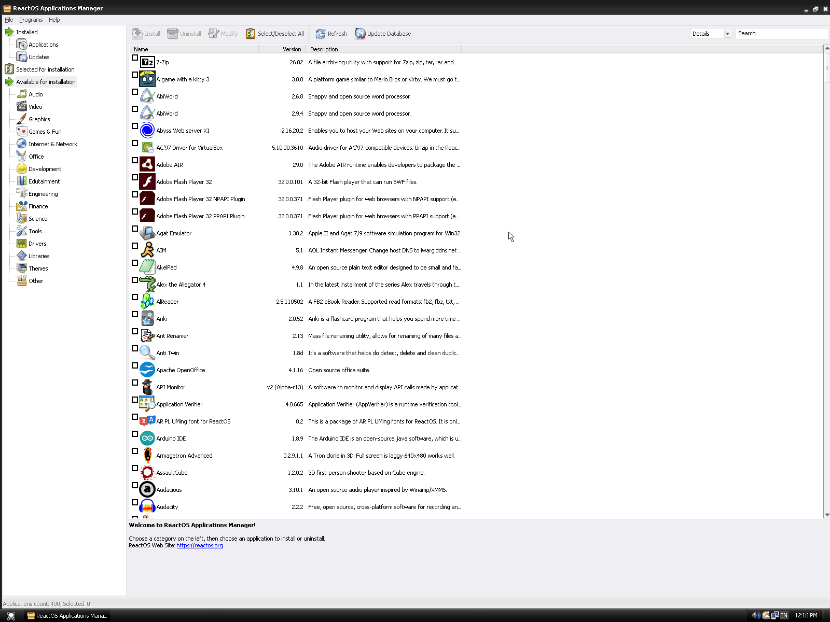Select Selected for installation tree item
The image size is (830, 622).
[x=45, y=69]
